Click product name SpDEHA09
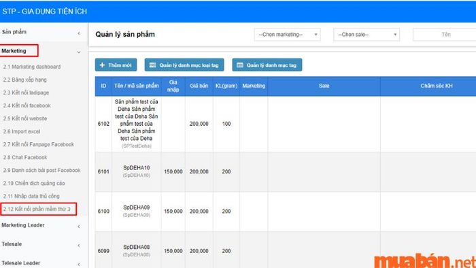 136,207
